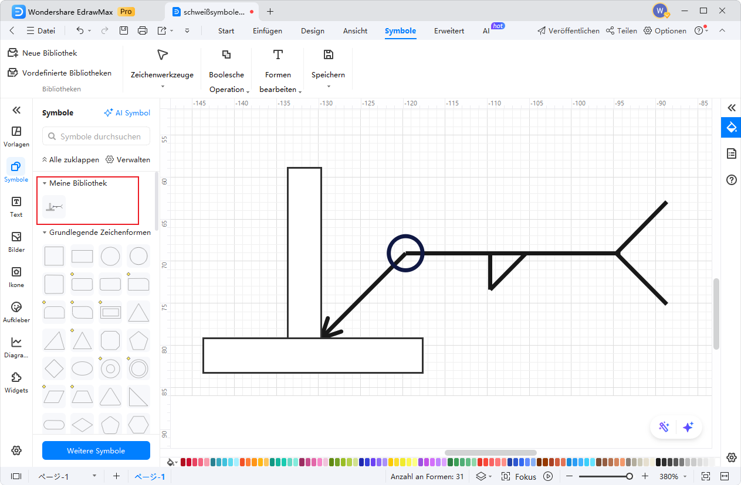Screen dimensions: 741x485
Task: Collapse the left sidebar panel
Action: 16,110
